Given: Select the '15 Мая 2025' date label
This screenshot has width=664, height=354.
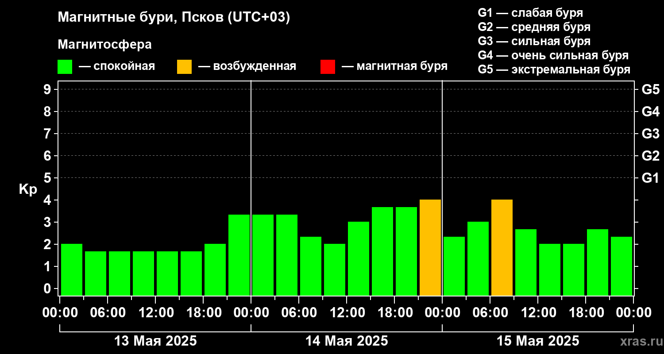Looking at the screenshot, I should pyautogui.click(x=538, y=341).
